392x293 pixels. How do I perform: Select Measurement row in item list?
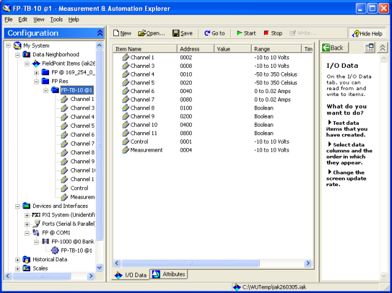click(x=213, y=150)
